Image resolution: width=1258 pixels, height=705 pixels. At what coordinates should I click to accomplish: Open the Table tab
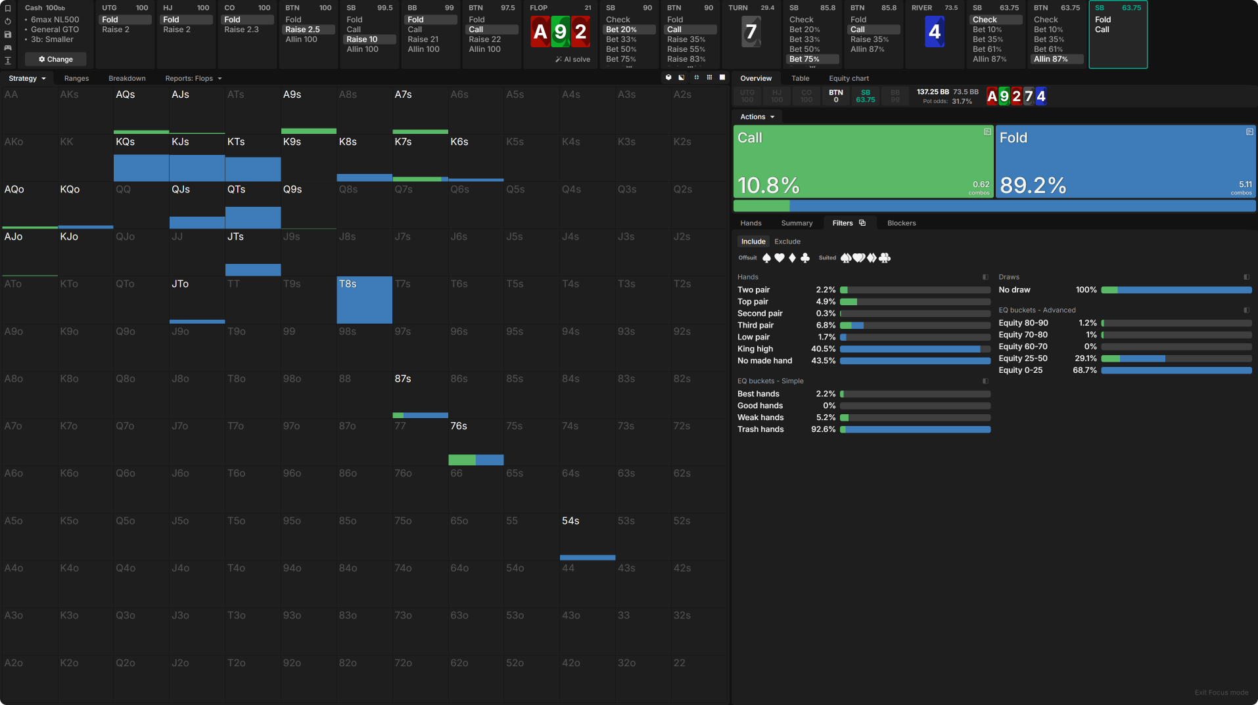[800, 78]
